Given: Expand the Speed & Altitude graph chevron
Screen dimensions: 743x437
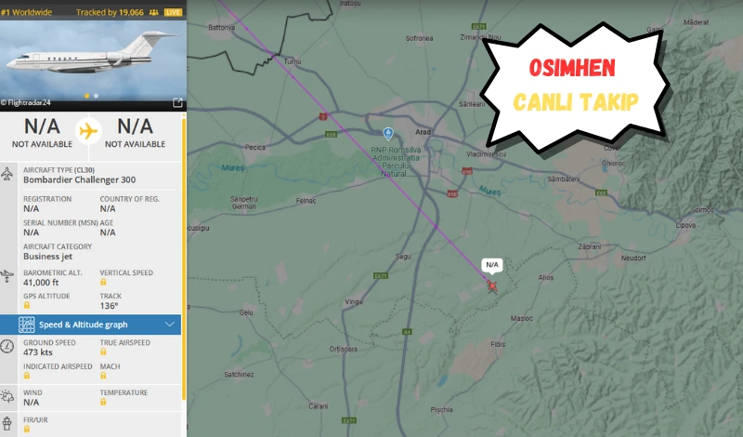Looking at the screenshot, I should 169,324.
